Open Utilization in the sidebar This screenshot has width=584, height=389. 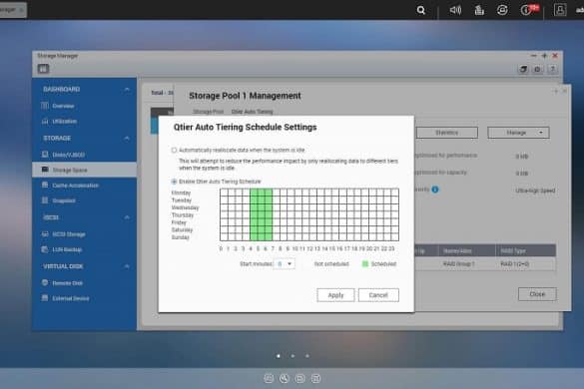(x=65, y=122)
